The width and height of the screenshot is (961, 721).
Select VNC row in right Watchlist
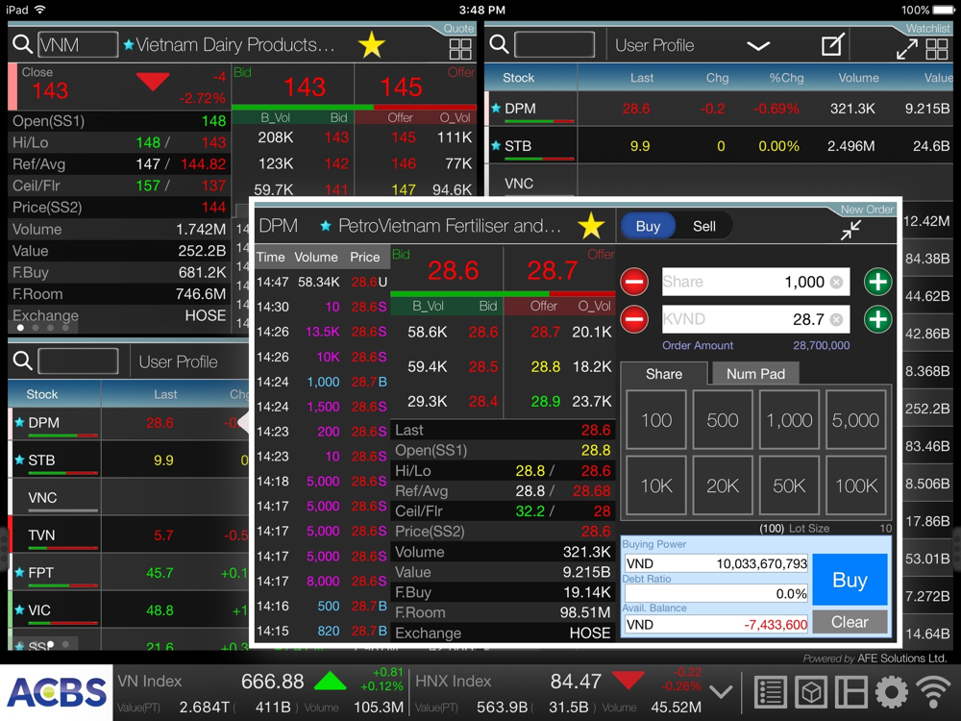pyautogui.click(x=718, y=182)
